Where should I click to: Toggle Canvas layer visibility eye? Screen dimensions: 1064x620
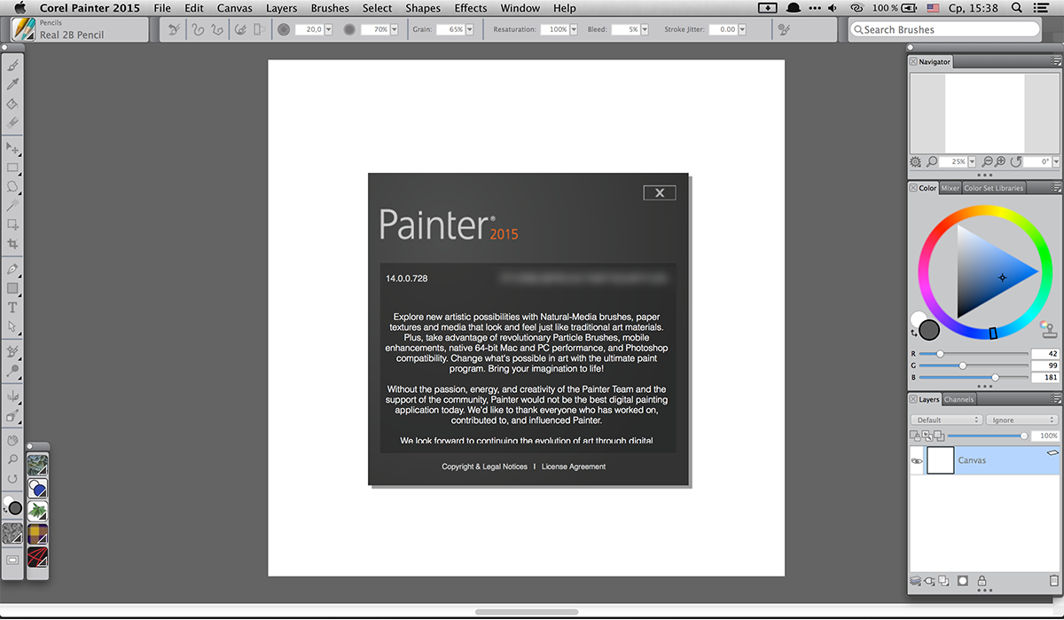(x=917, y=460)
